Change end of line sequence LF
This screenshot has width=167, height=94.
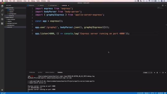pyautogui.click(x=156, y=93)
